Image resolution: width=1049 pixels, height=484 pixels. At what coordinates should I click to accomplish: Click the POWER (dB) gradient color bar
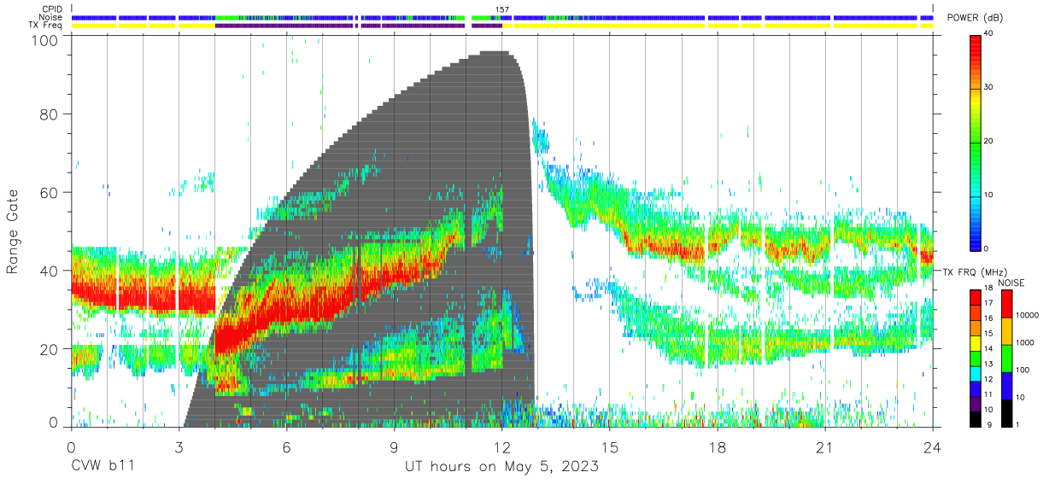pos(976,142)
